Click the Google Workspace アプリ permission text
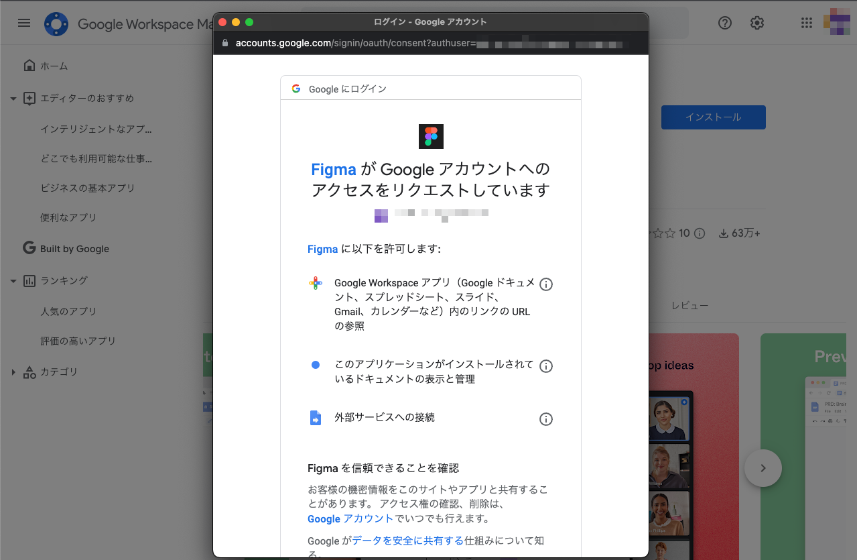This screenshot has width=857, height=560. [434, 304]
